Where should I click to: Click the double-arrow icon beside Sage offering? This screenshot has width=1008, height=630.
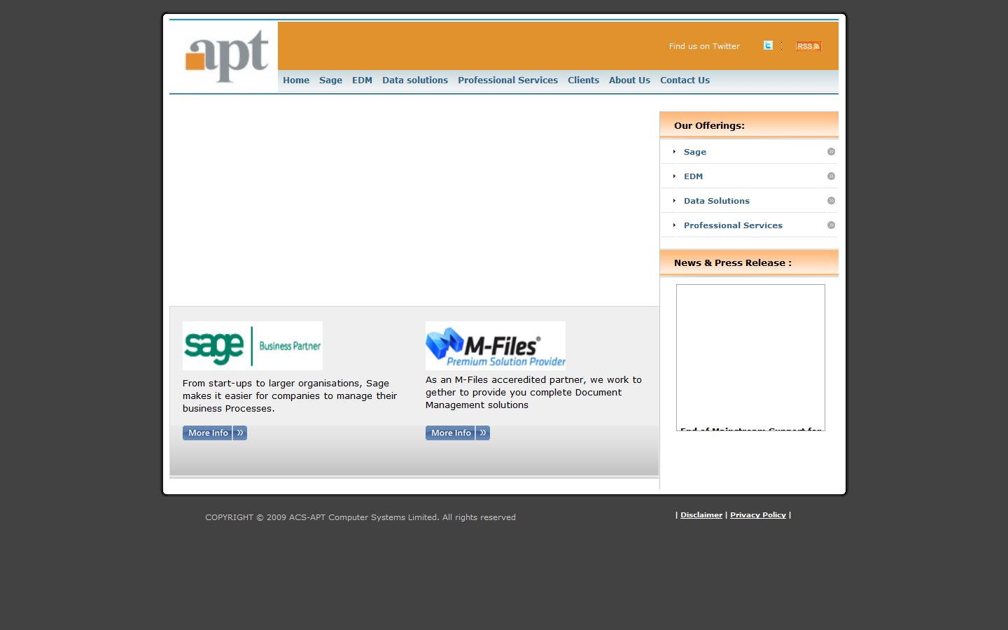(x=831, y=151)
